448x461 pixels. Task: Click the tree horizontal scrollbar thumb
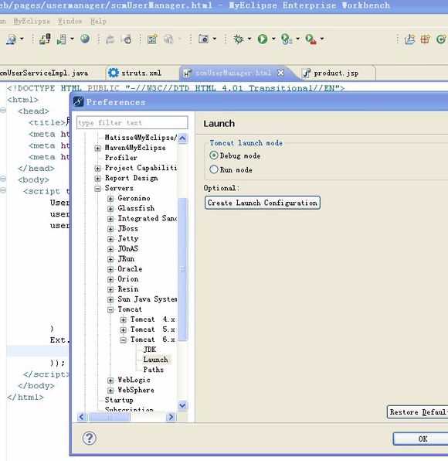(x=109, y=417)
